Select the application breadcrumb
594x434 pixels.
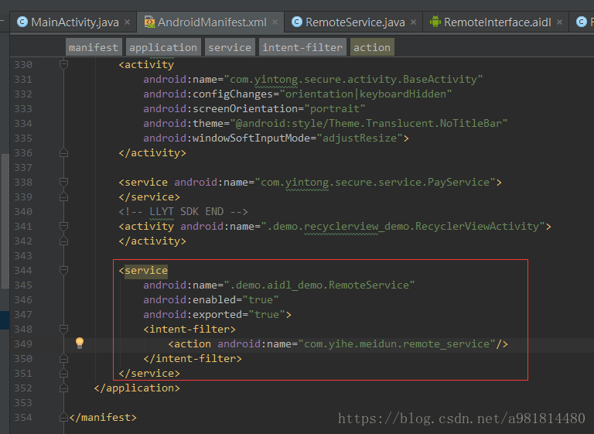[163, 47]
